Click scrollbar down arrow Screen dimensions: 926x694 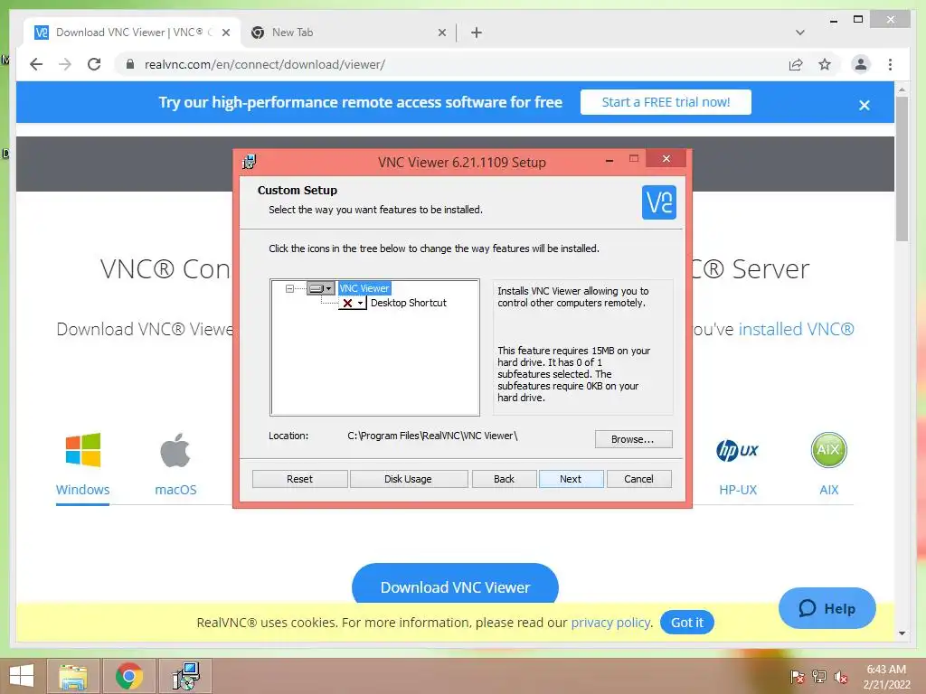point(902,633)
